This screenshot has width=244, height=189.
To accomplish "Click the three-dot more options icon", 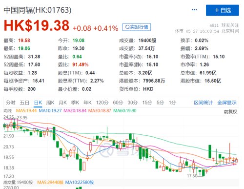I will tap(194, 10).
